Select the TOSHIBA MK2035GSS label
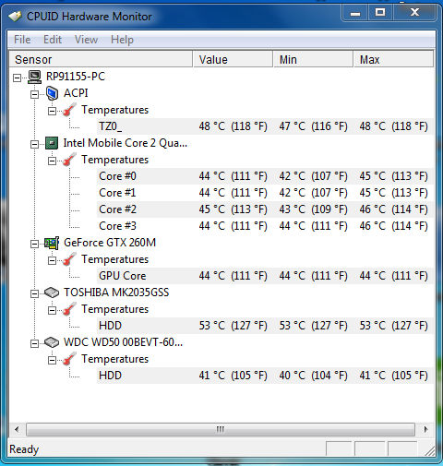The width and height of the screenshot is (443, 466). point(116,293)
